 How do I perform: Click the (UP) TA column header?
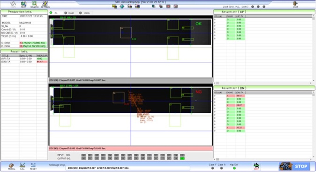(x=240, y=16)
